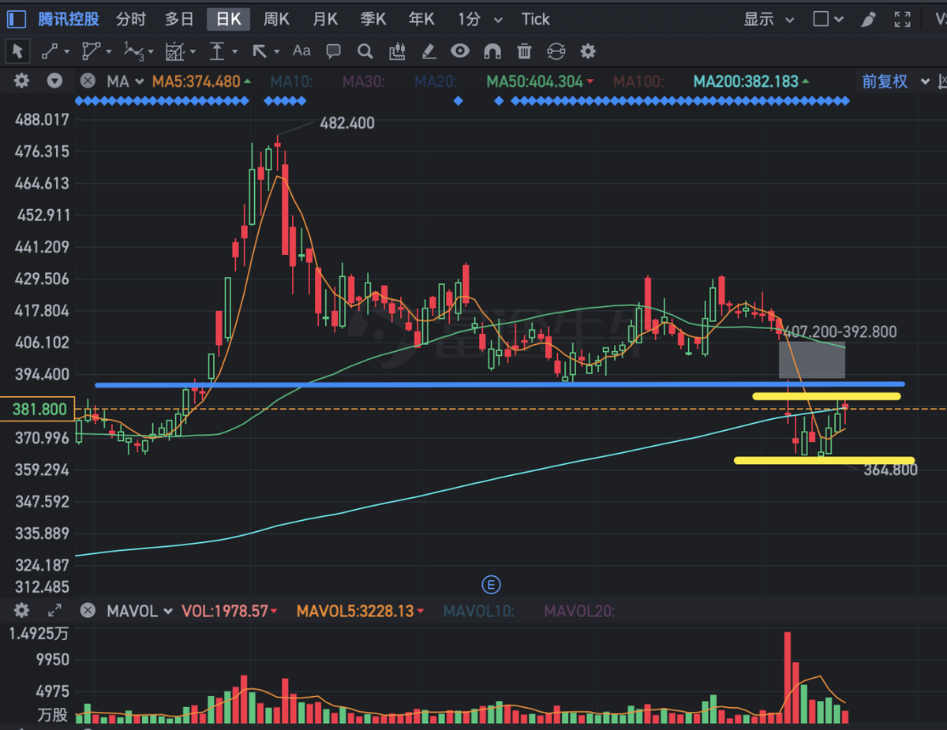Switch to the 周K tab

(276, 19)
